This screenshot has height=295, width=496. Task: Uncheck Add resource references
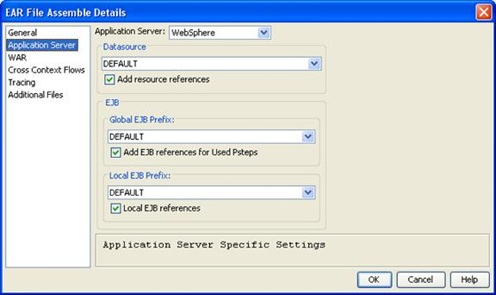click(110, 79)
